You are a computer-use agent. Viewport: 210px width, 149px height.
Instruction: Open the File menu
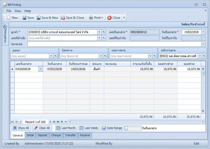9,11
